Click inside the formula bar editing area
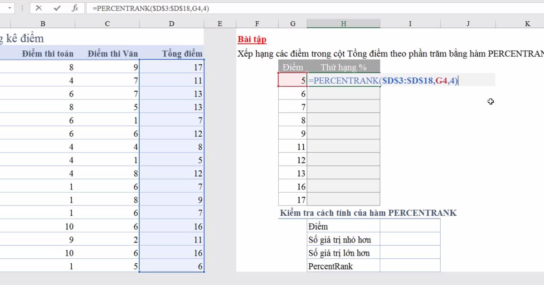This screenshot has height=285, width=544. pyautogui.click(x=181, y=7)
